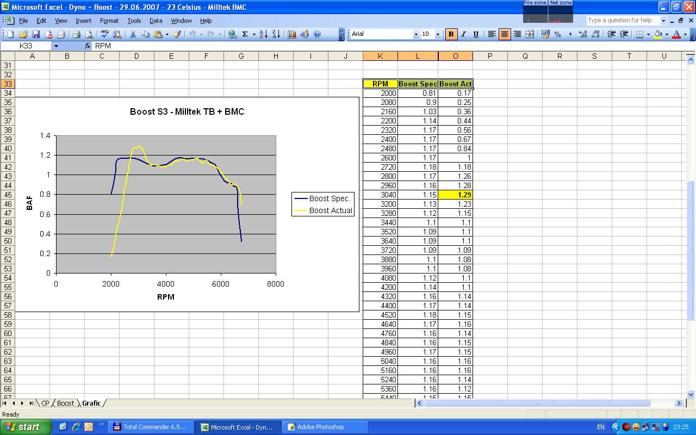The image size is (696, 435).
Task: Expand Font Color palette dropdown arrow
Action: [x=685, y=34]
